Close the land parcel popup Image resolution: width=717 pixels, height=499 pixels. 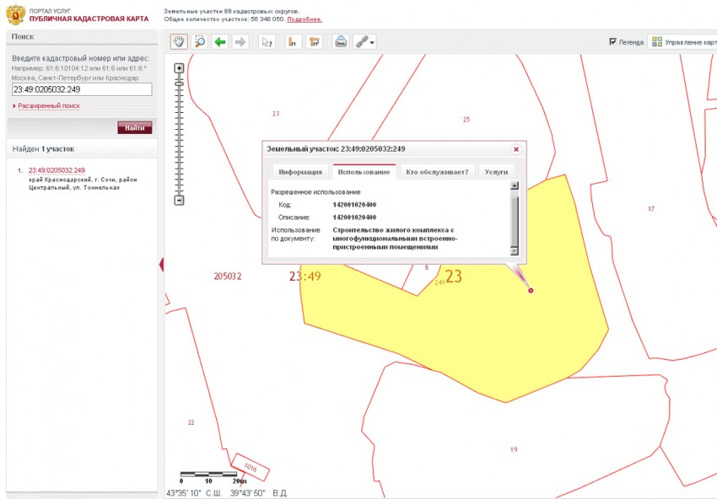click(x=516, y=148)
